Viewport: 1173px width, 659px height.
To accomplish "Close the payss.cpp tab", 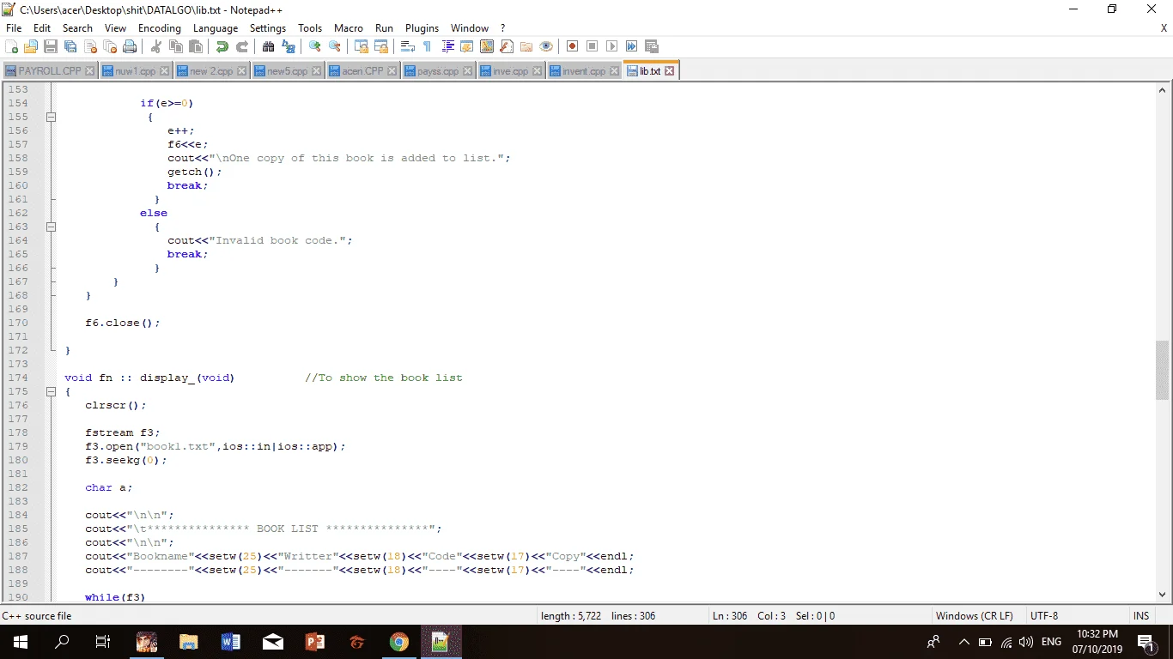I will pyautogui.click(x=468, y=71).
